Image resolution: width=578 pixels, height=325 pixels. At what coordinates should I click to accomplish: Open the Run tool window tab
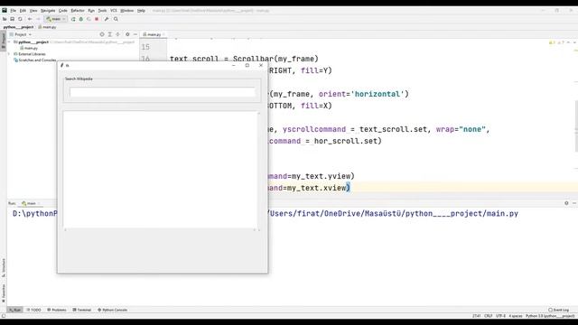coord(14,310)
